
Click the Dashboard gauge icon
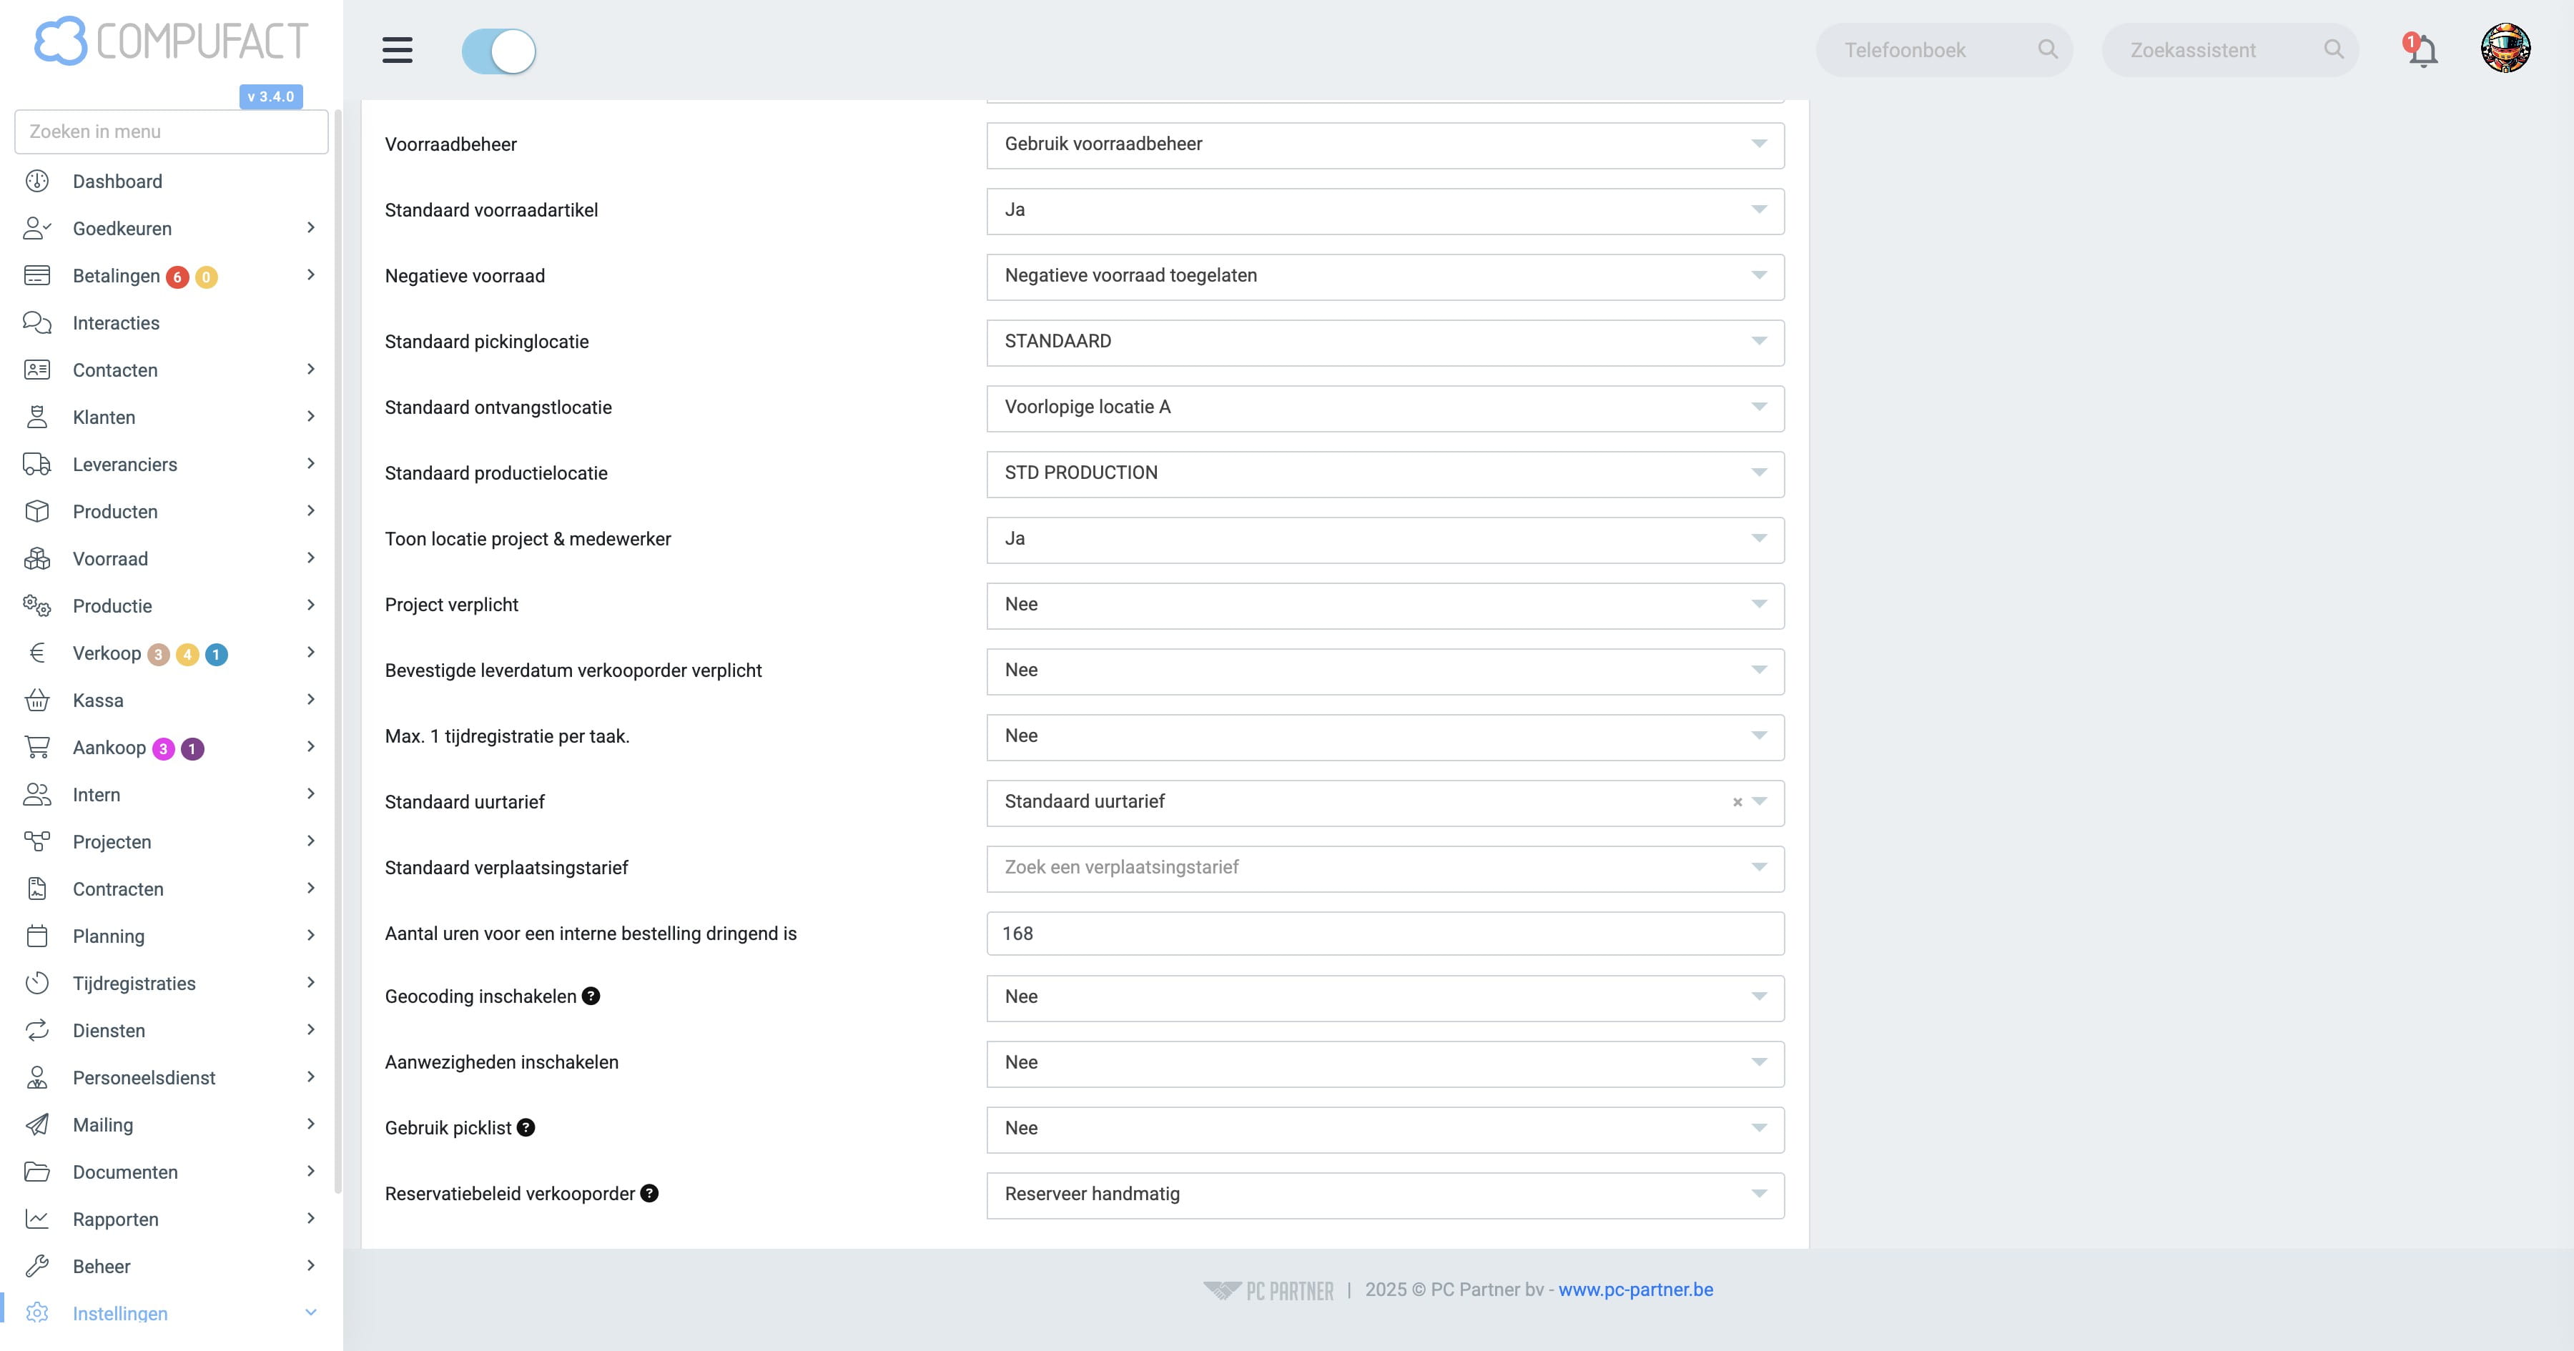[x=37, y=181]
